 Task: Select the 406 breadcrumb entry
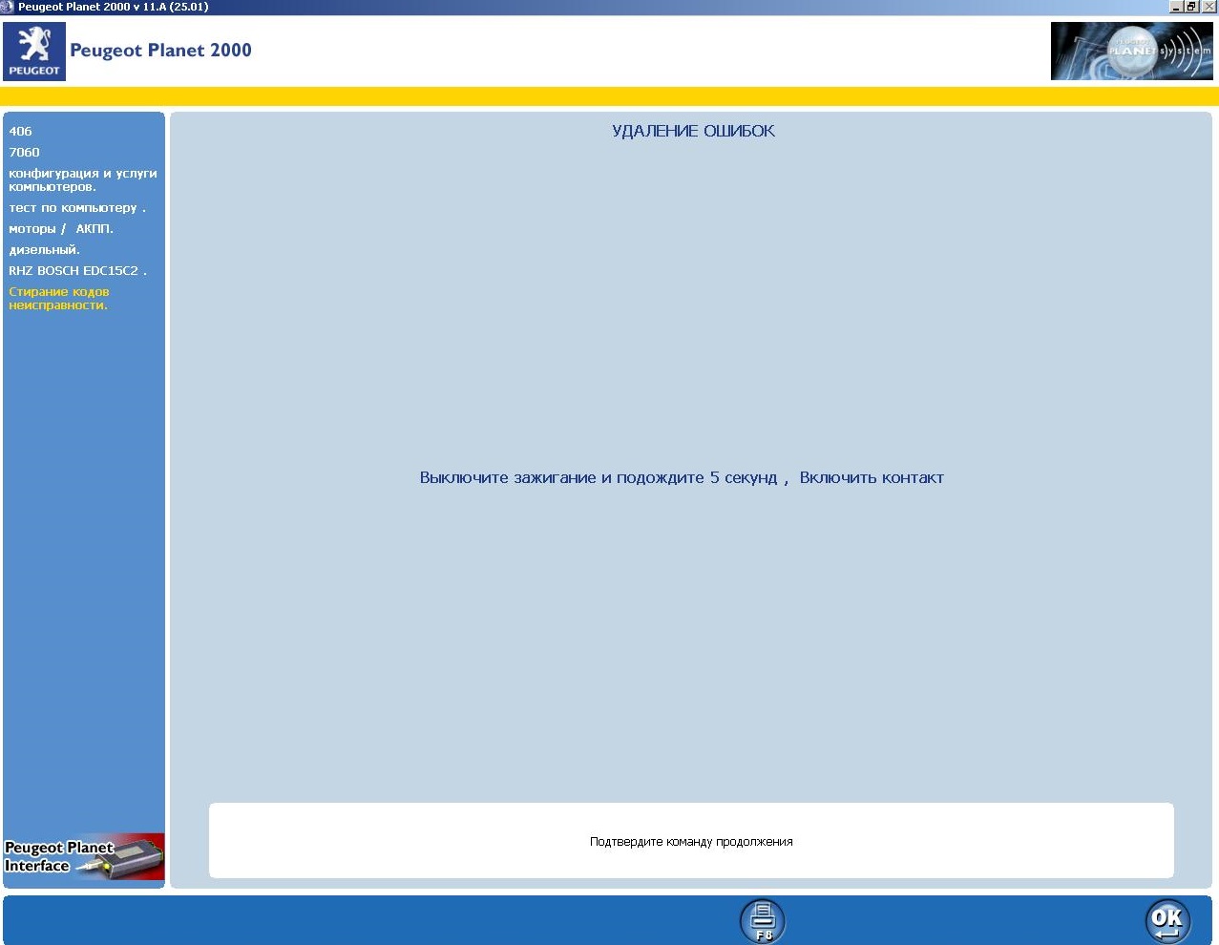[20, 132]
